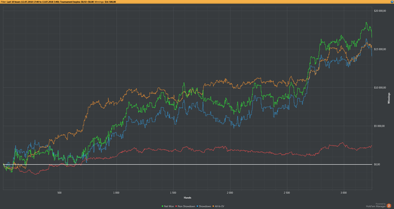Click the 2 000 hands x-axis tick label
This screenshot has height=209, width=394.
tap(230, 193)
